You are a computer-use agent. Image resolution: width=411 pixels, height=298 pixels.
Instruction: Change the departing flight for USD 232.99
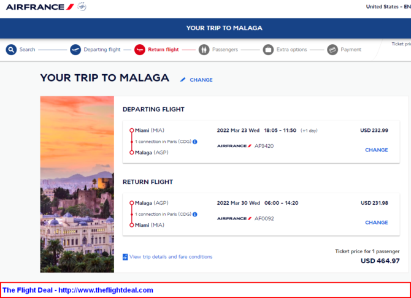click(x=377, y=150)
